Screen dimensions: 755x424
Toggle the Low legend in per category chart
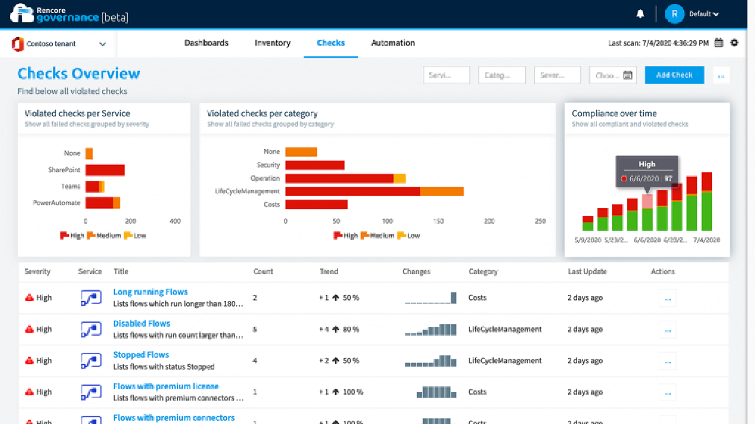tap(409, 236)
